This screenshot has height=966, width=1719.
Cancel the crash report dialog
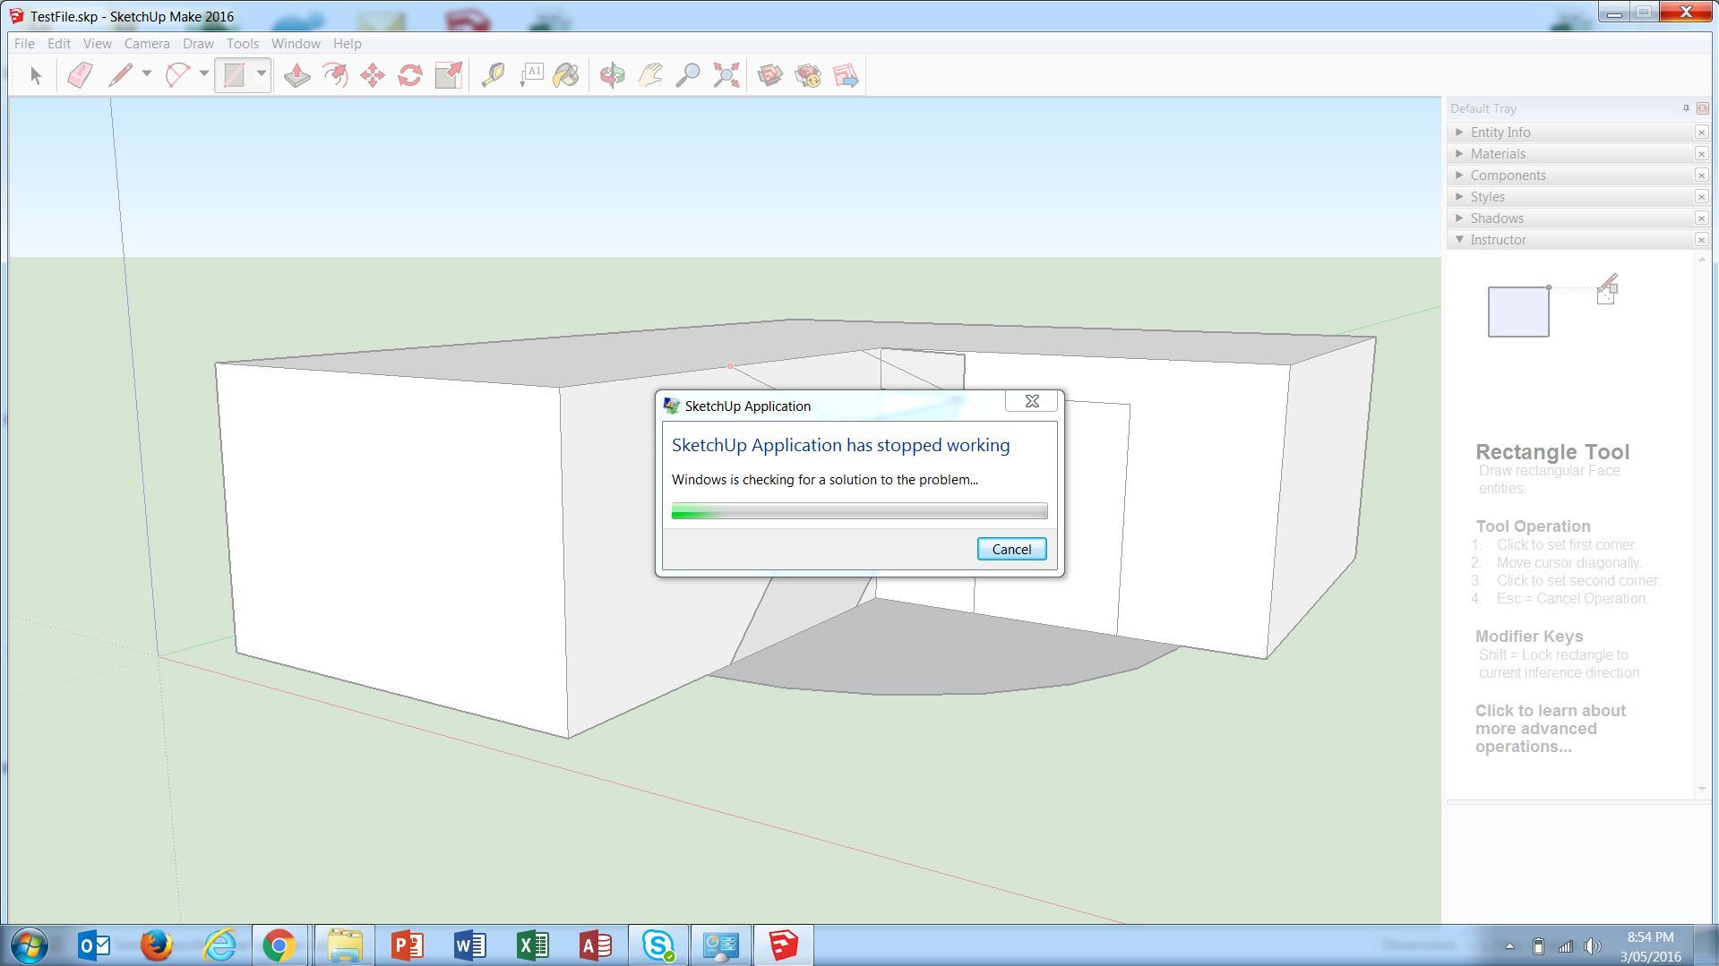click(1010, 549)
